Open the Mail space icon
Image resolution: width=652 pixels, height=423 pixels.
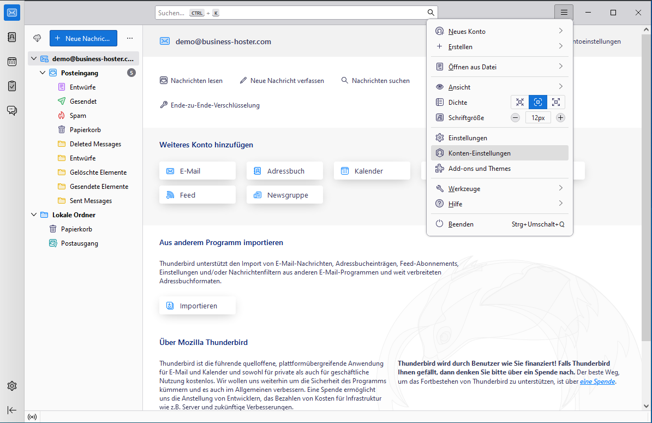click(x=12, y=13)
